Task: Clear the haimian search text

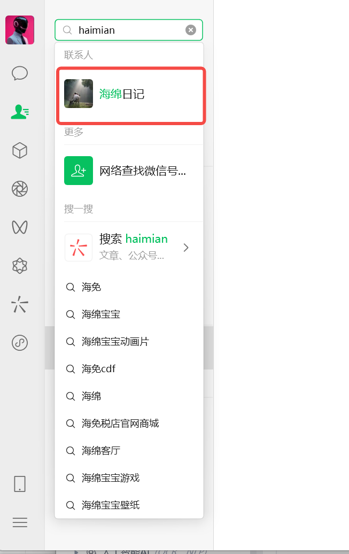Action: (191, 30)
